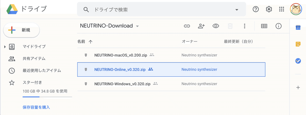Open search options dropdown arrow

pos(237,10)
